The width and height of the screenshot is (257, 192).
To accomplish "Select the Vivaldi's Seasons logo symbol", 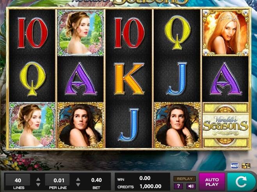I will click(x=226, y=125).
